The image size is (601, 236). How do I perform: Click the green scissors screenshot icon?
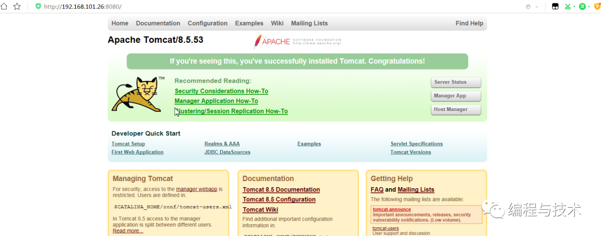(x=568, y=7)
